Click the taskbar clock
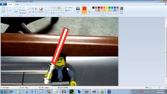167x94 pixels. pos(160,92)
